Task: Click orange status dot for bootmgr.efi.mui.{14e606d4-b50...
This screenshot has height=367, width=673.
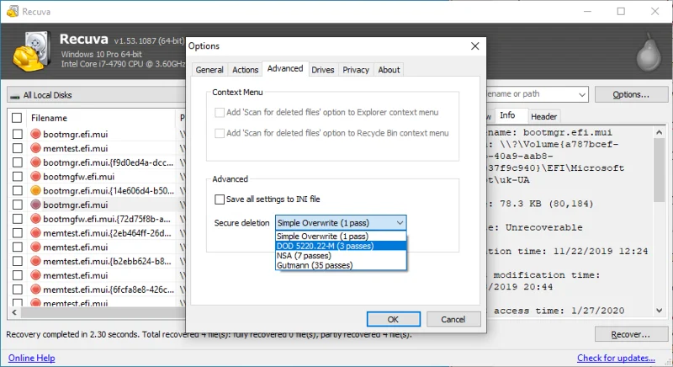Action: [35, 190]
